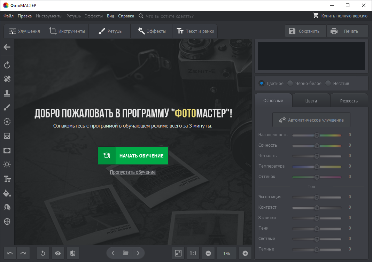Open the vignette tool icon

(7, 151)
